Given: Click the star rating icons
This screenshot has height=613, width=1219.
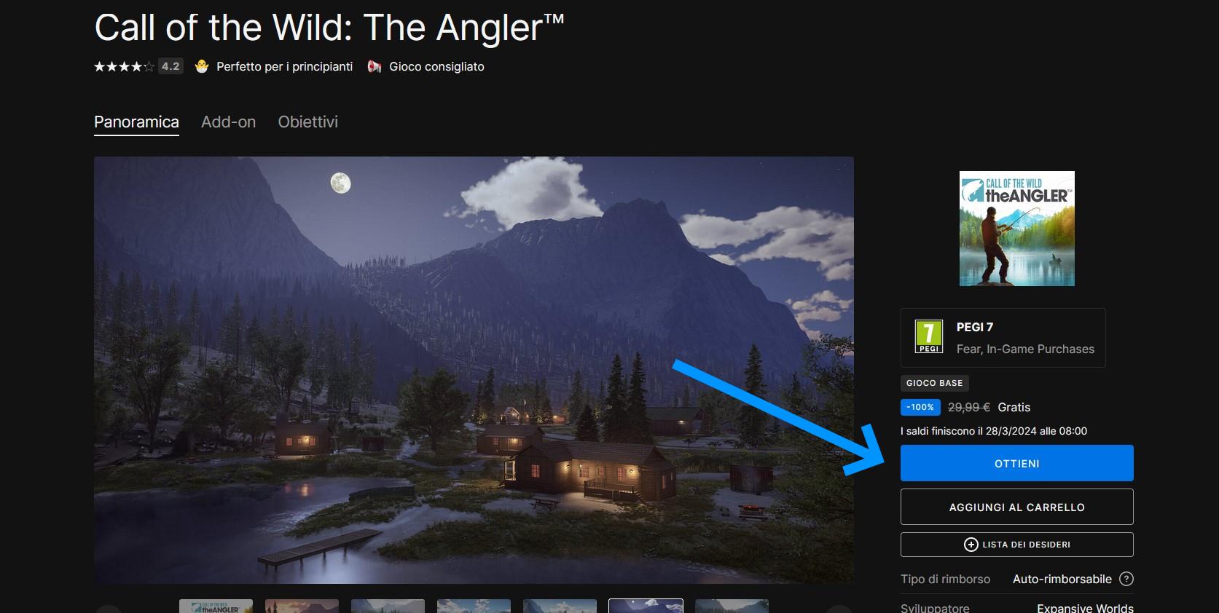Looking at the screenshot, I should 124,66.
